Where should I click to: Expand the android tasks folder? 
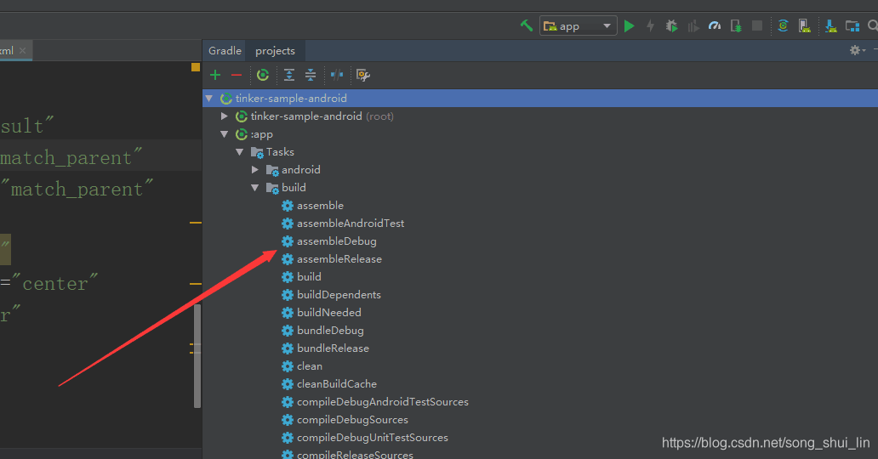254,170
